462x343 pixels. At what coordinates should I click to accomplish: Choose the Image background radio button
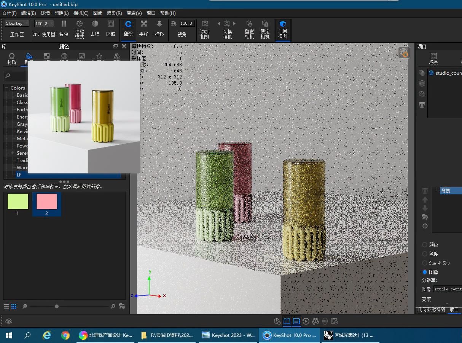[425, 272]
